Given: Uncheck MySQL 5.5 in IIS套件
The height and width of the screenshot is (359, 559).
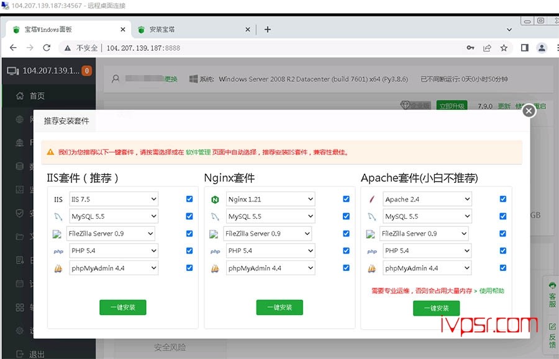Looking at the screenshot, I should pos(189,216).
